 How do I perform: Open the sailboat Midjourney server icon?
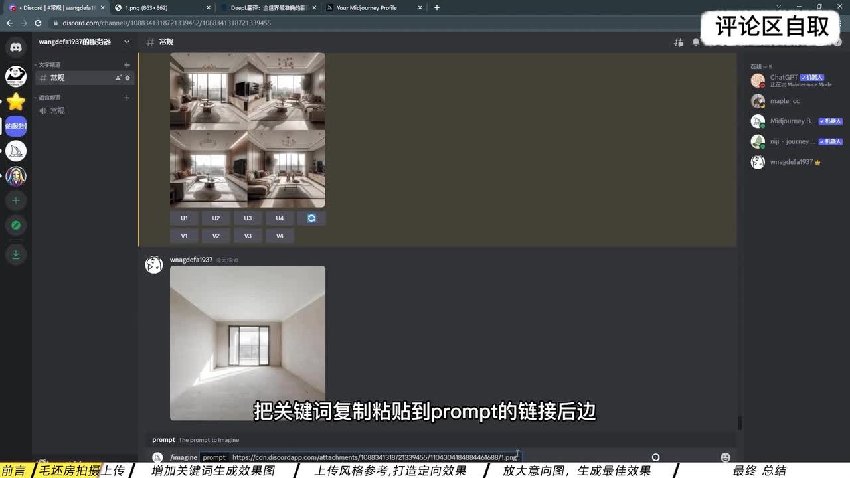[16, 151]
